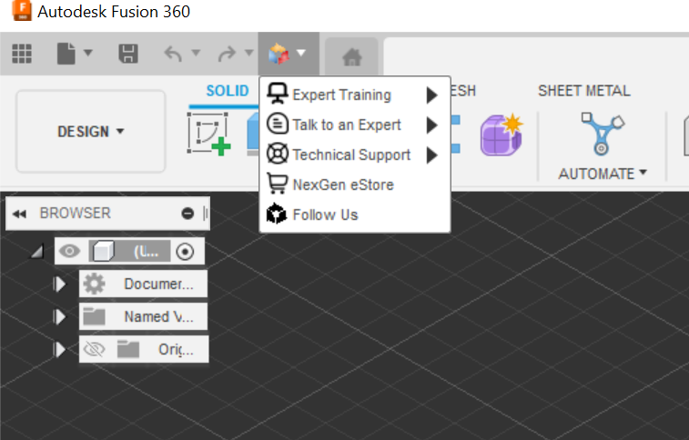This screenshot has height=440, width=689.
Task: Expand the Origin node
Action: pyautogui.click(x=59, y=350)
